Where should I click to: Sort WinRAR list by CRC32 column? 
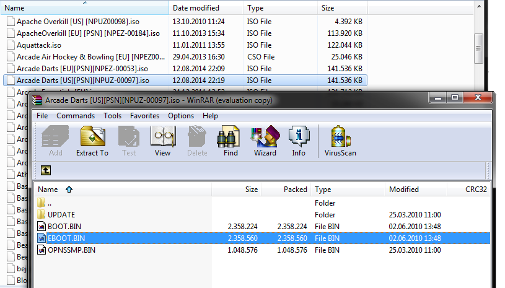coord(469,189)
